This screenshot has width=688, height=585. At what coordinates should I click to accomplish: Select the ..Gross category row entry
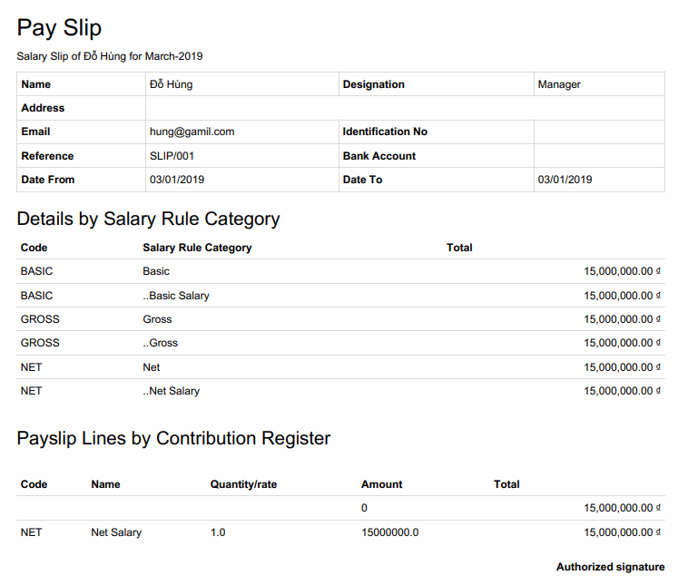tap(161, 343)
